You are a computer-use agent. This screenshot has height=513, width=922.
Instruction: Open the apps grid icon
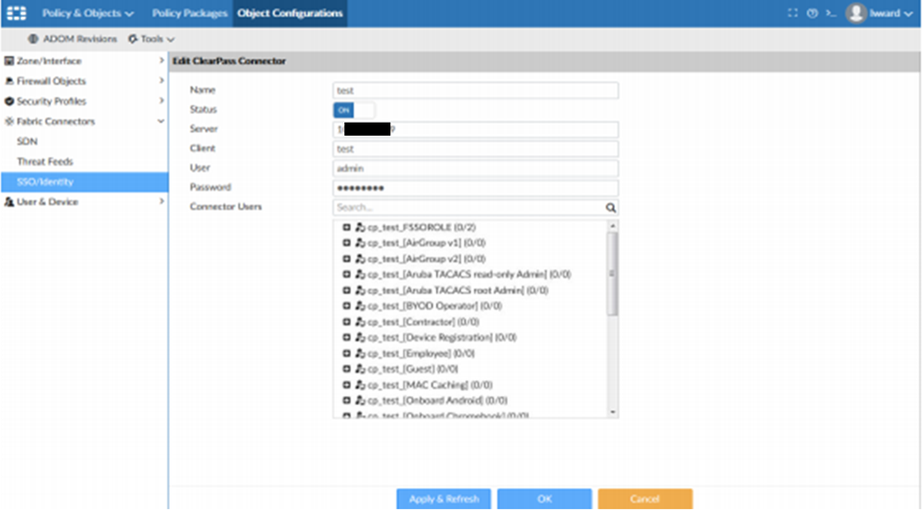(16, 13)
